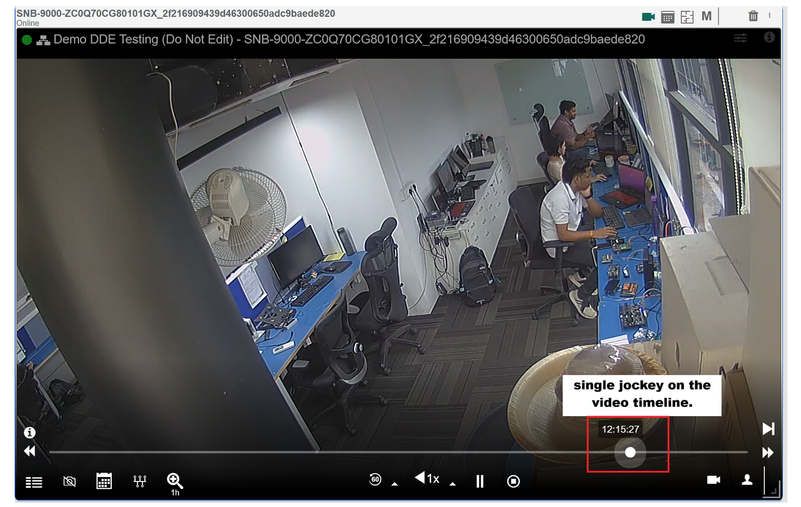Toggle the snapshot camera-off icon
801x507 pixels.
(69, 482)
